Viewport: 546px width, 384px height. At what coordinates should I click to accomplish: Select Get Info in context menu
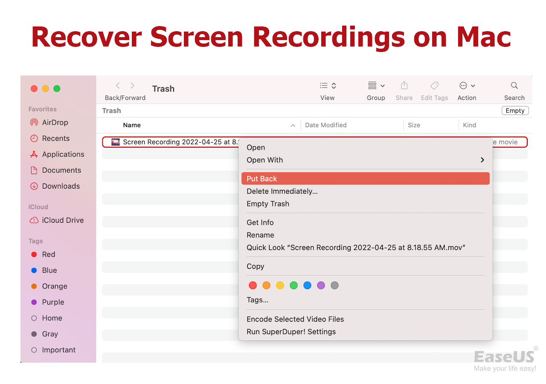(260, 222)
